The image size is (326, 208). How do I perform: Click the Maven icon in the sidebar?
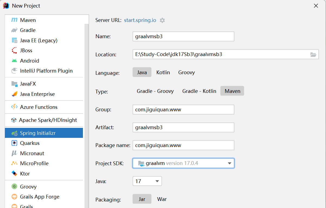coord(14,20)
